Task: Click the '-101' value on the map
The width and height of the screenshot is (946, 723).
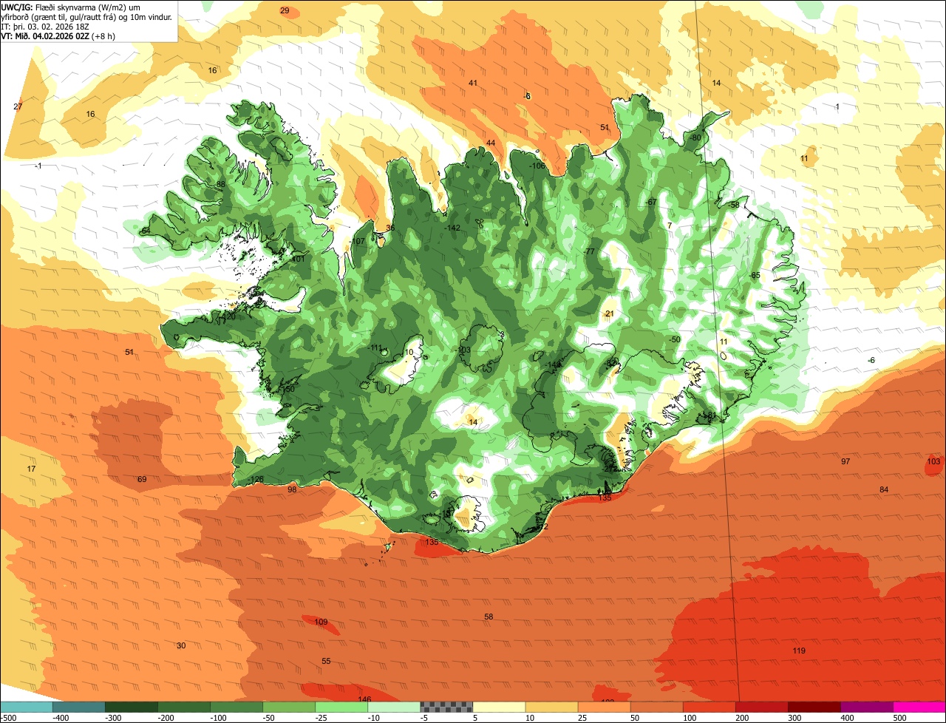Action: [x=297, y=259]
